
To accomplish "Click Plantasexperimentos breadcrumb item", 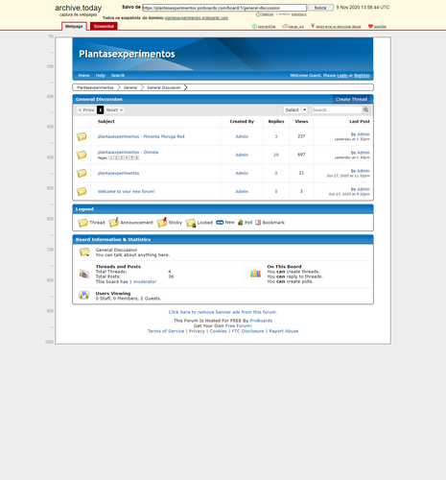I will (x=95, y=87).
